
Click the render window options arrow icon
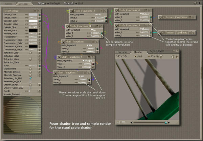177,57
